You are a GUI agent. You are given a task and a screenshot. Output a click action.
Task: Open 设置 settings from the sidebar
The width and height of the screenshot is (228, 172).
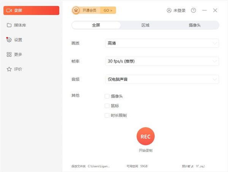click(18, 40)
